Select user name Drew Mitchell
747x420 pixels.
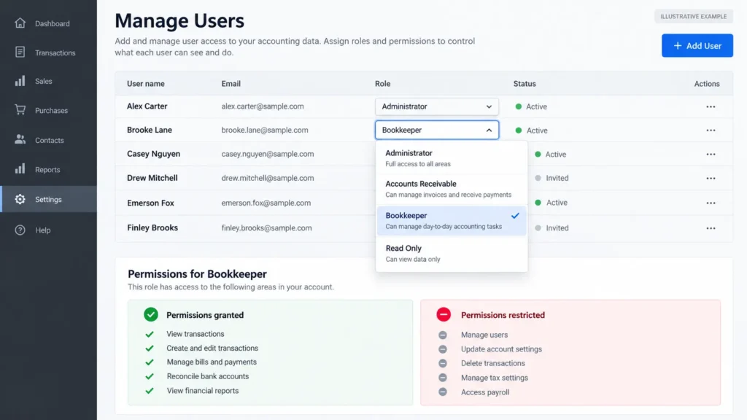tap(152, 178)
